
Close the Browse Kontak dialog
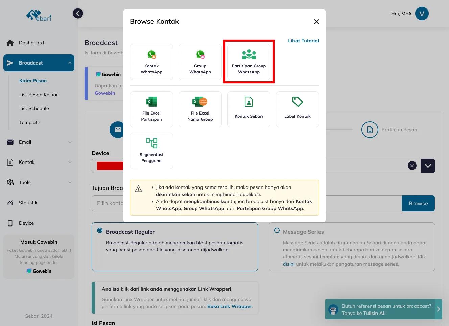[x=316, y=22]
